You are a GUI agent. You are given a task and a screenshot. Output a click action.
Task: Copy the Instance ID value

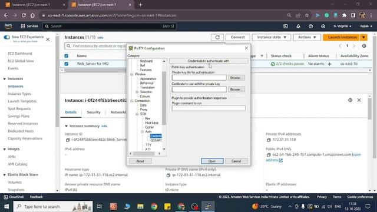[x=68, y=140]
